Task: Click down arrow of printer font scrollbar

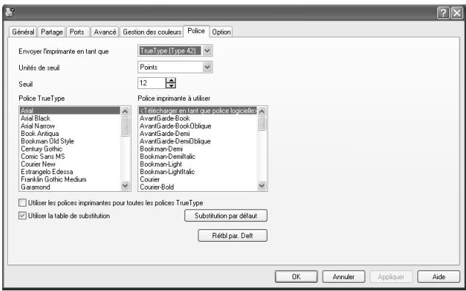Action: 262,186
